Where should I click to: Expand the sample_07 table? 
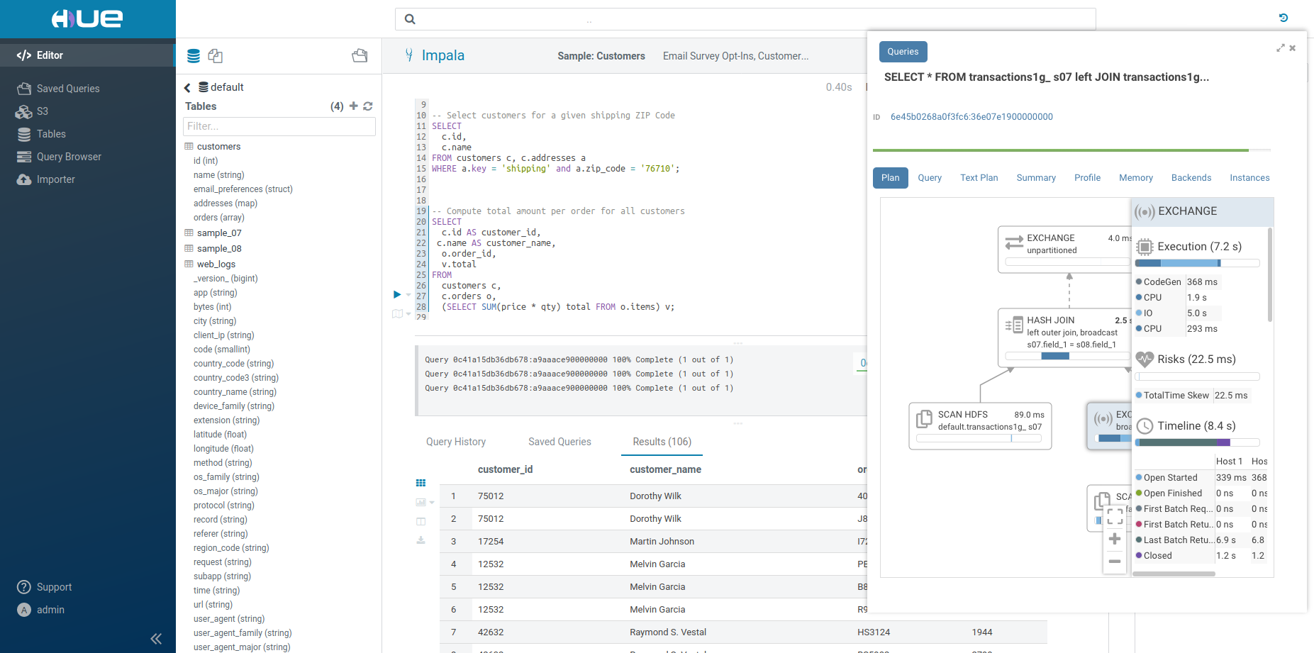(220, 233)
